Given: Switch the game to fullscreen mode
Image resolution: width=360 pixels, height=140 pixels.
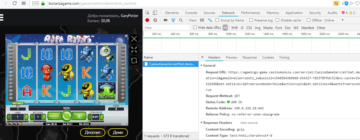Looking at the screenshot, I should [x=134, y=50].
